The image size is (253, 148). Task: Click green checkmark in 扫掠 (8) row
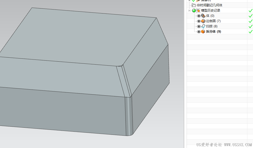click(250, 27)
